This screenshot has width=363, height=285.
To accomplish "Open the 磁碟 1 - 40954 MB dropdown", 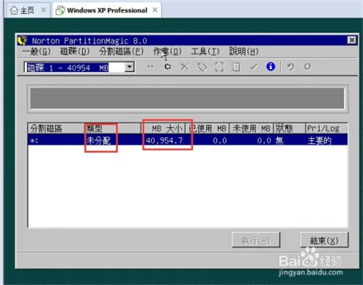I will coord(129,67).
